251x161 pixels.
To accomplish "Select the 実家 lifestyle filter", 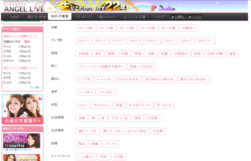I will (104, 157).
